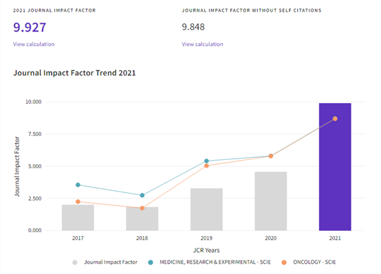Click the teal 2018 Medicine data point
This screenshot has height=274, width=381.
click(x=142, y=195)
